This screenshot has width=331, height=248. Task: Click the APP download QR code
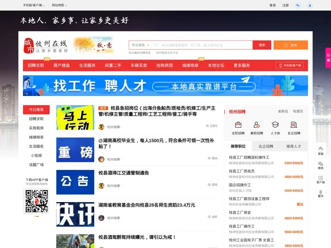pos(36,201)
